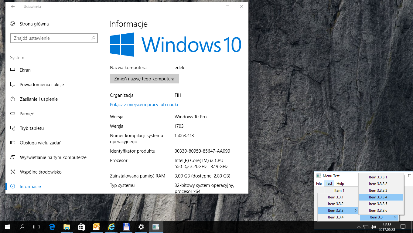Click organization value FIH
Viewport: 413px width, 233px height.
178,95
